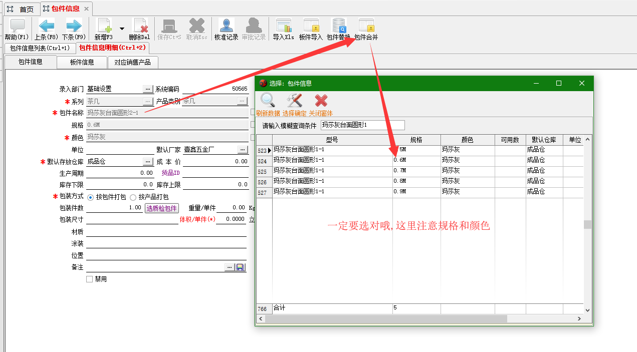This screenshot has height=352, width=637.
Task: Click the 颜色 column header in dialog
Action: pyautogui.click(x=468, y=140)
